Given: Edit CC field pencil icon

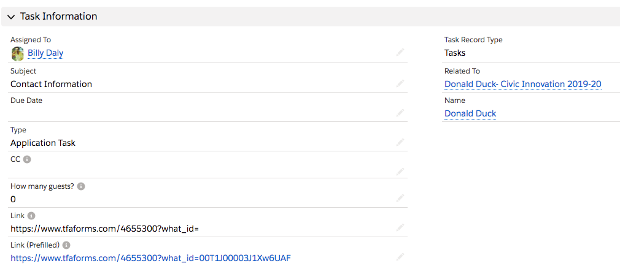Looking at the screenshot, I should tap(400, 172).
